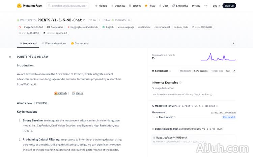Screen dimensions: 253x157
Task: Click the What's new in POINTS? heading
Action: 32,103
